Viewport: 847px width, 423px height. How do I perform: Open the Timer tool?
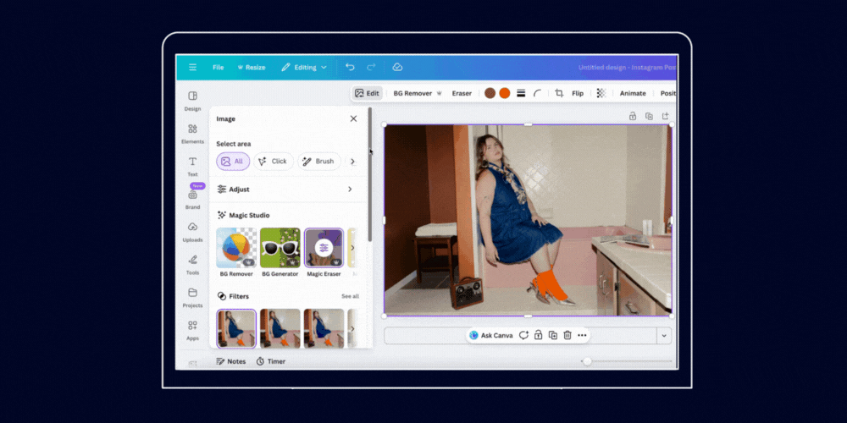[x=271, y=361]
